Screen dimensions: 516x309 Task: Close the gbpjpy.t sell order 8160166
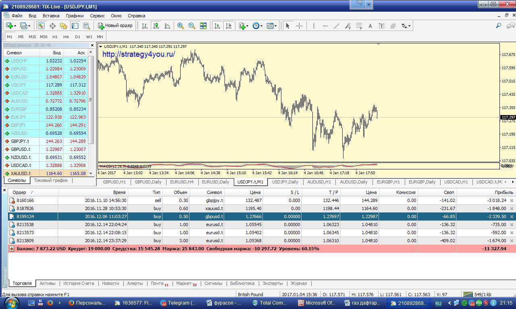(512, 200)
